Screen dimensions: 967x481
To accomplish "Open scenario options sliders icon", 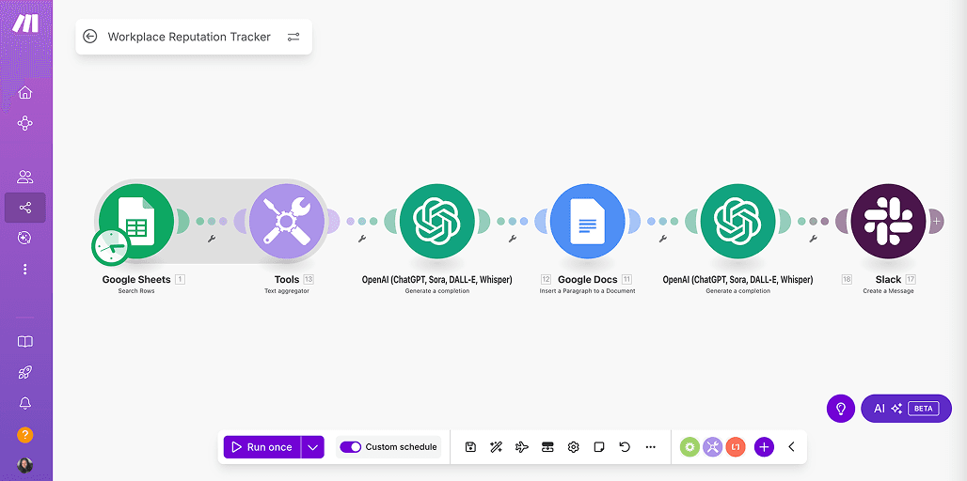I will tap(293, 37).
